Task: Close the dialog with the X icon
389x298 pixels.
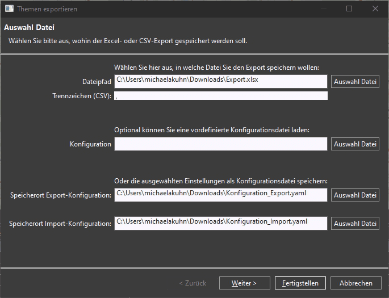Action: (375, 9)
